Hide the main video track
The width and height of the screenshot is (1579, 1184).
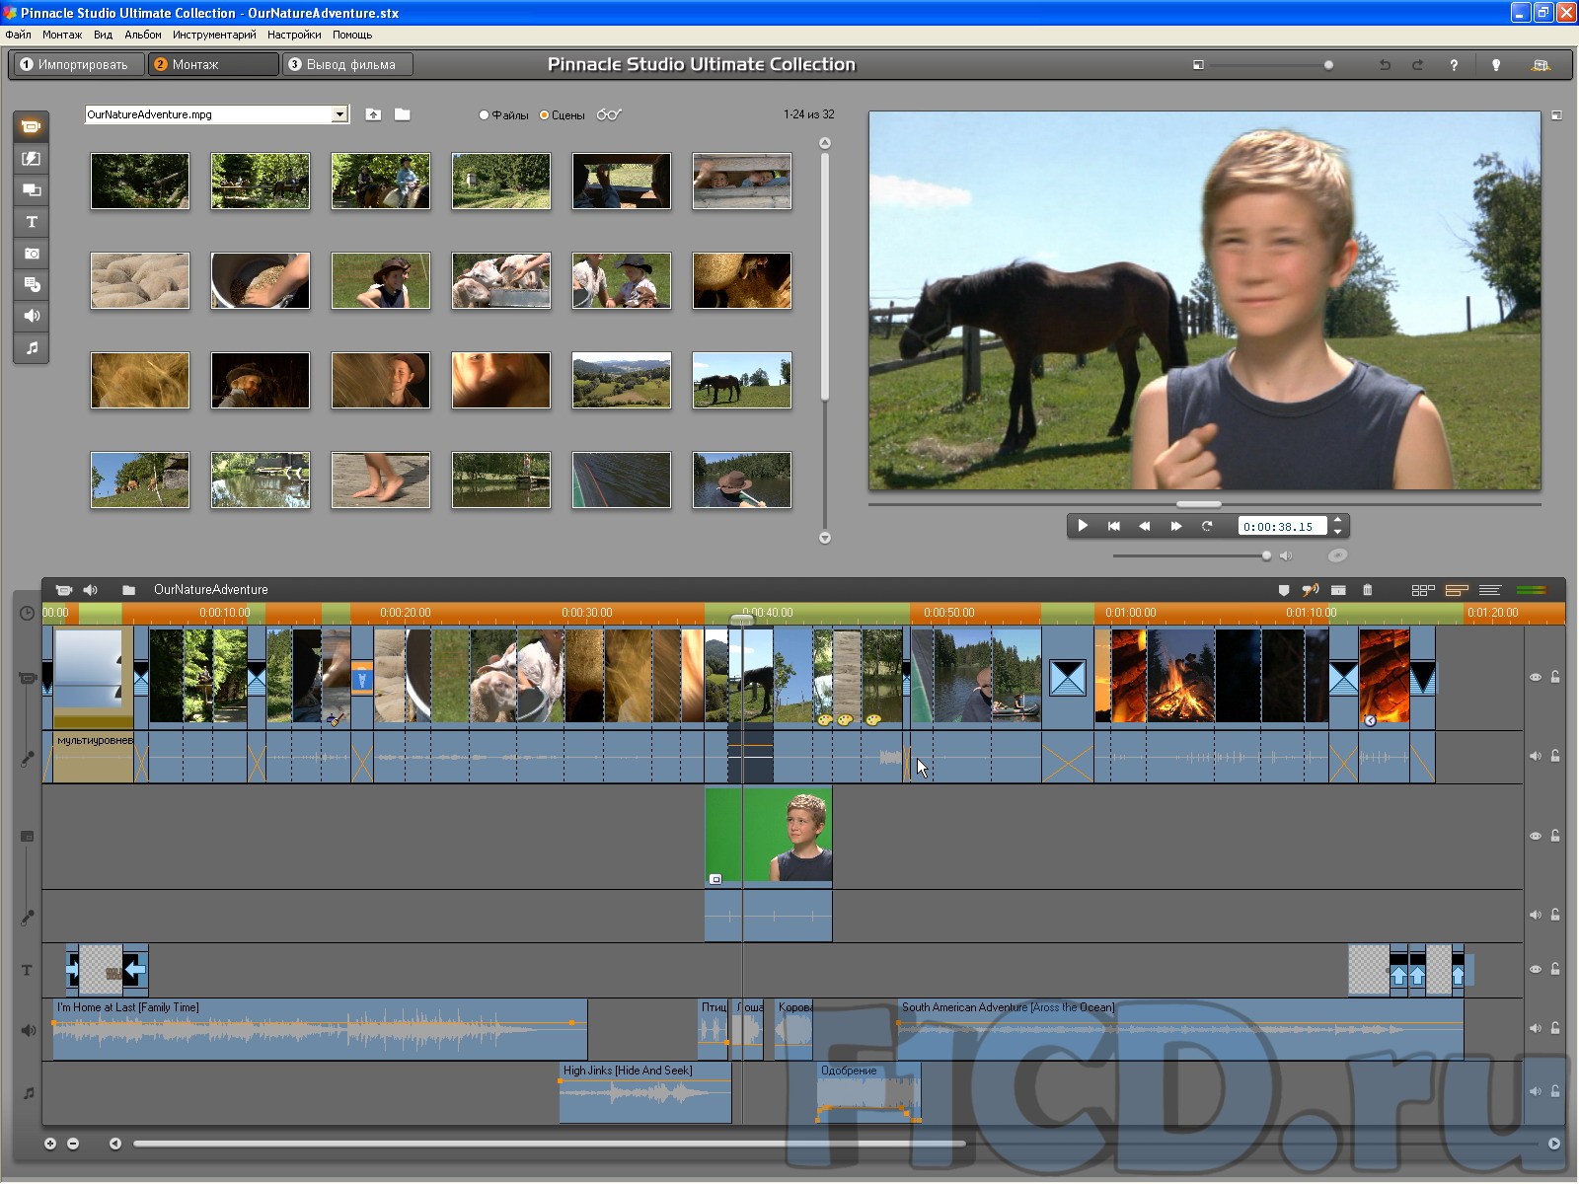[x=1536, y=677]
